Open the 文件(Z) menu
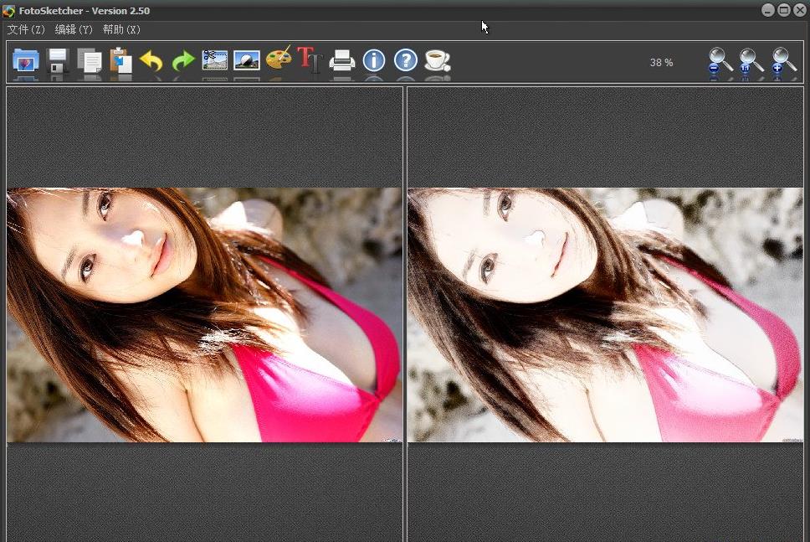This screenshot has width=810, height=542. click(x=27, y=29)
